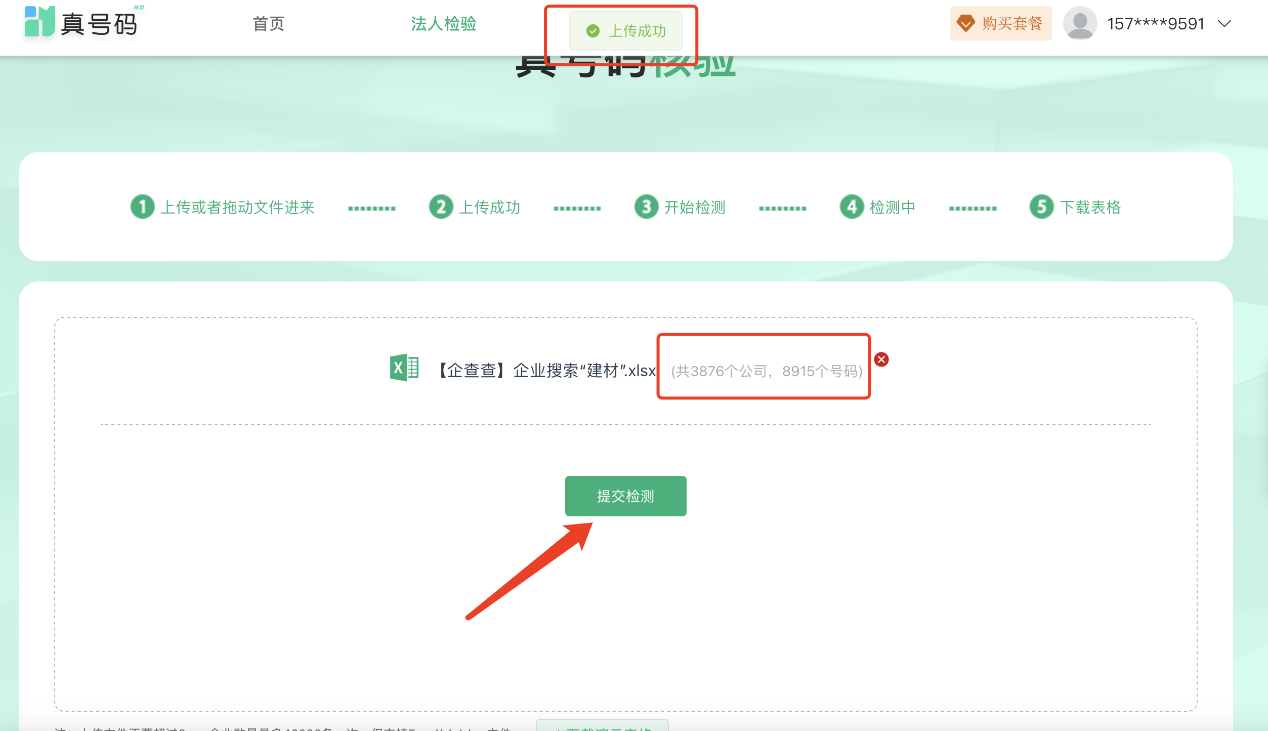Switch to 法人检验 tab

tap(444, 23)
